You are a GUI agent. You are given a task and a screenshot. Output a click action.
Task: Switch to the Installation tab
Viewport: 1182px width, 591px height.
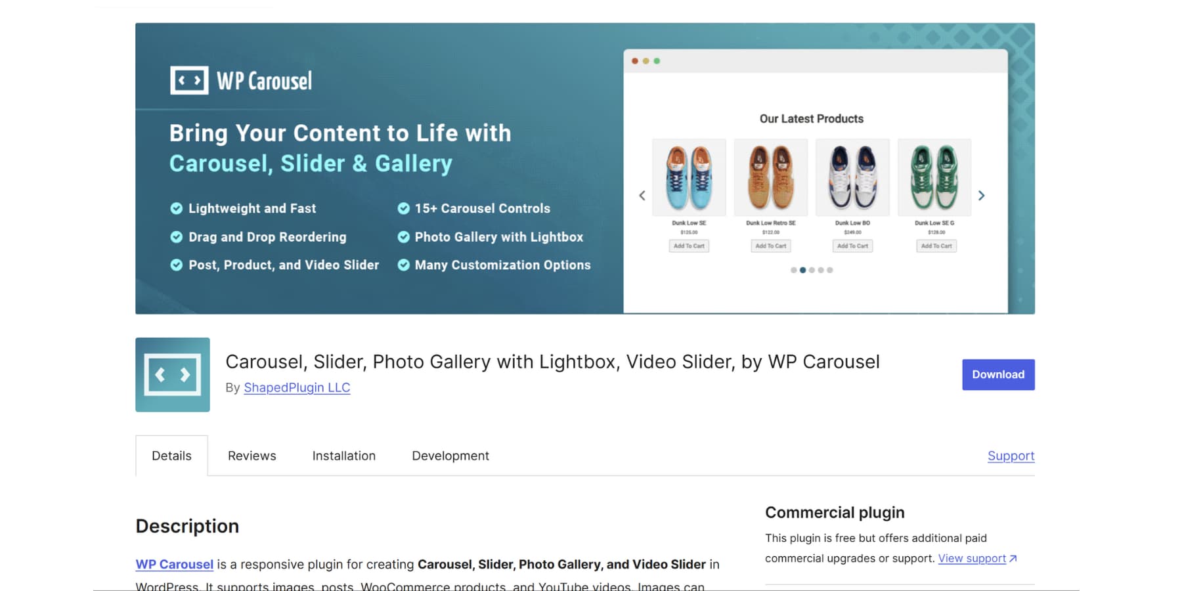coord(343,455)
